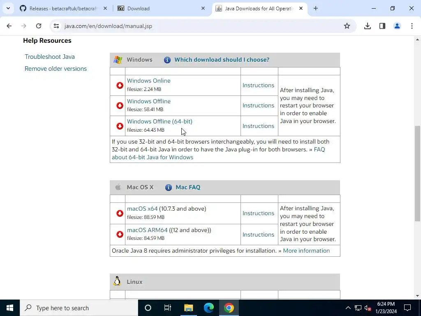
Task: Open Instructions for macOS ARM64
Action: pyautogui.click(x=258, y=235)
